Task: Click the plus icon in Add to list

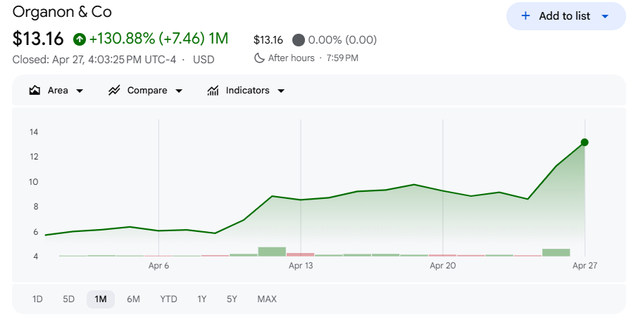Action: tap(525, 16)
